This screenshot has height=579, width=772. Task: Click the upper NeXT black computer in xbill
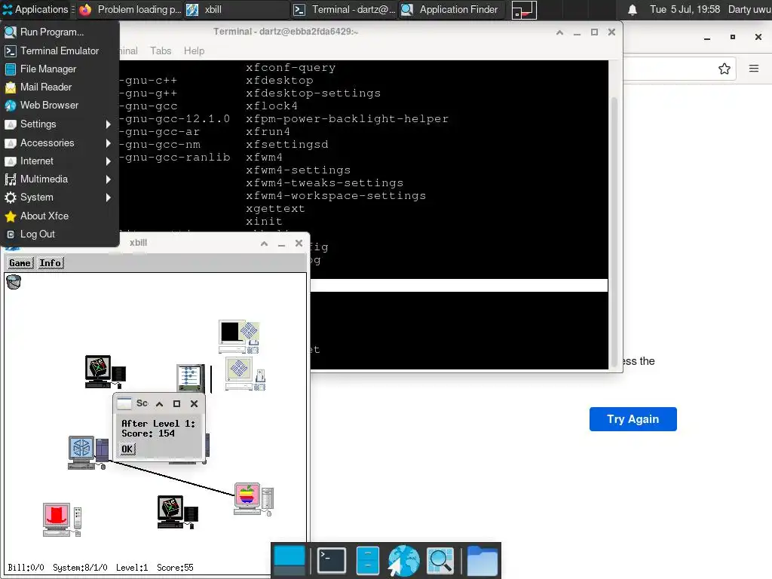click(106, 372)
